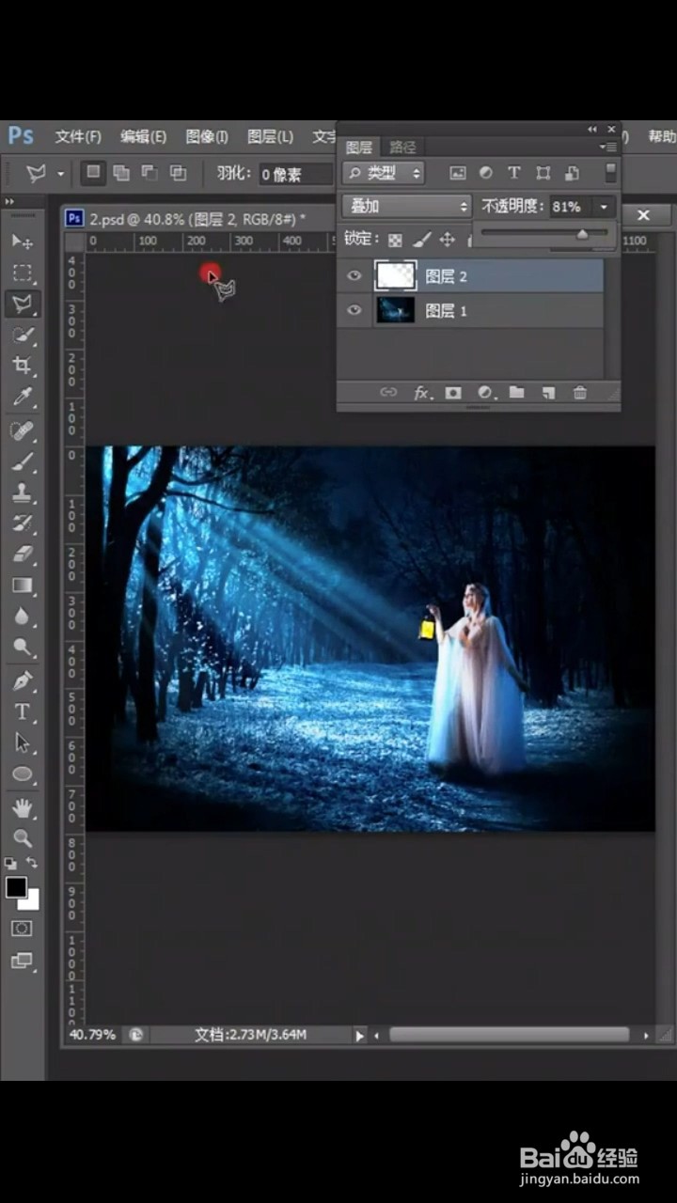Select the History Brush tool

23,523
